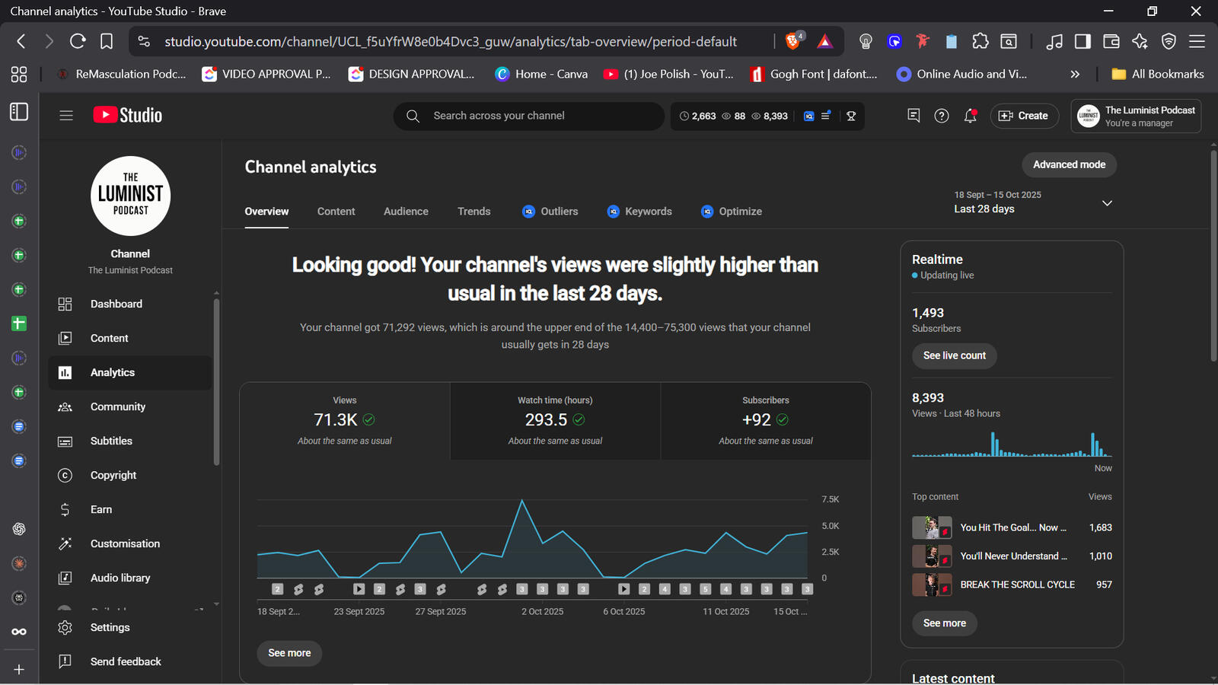Open The Luminist Podcast channel avatar
Image resolution: width=1218 pixels, height=685 pixels.
[130, 196]
